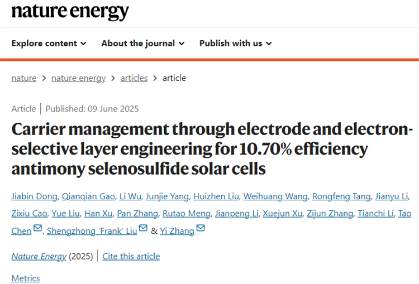Viewport: 419px width, 284px height.
Task: Navigate to articles breadcrumb
Action: (134, 78)
